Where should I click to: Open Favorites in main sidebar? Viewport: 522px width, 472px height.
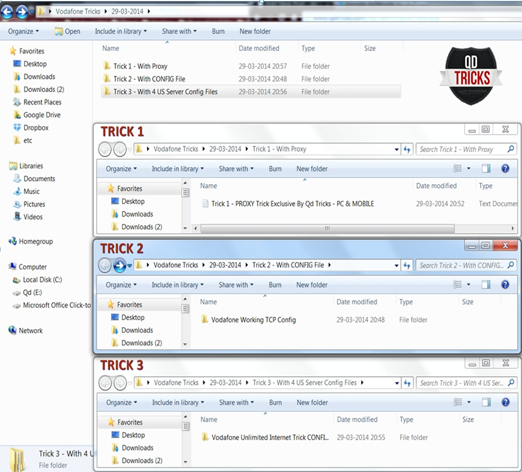click(27, 51)
